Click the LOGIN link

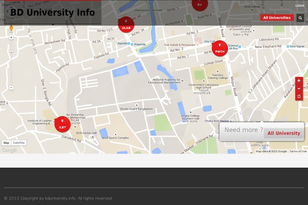(300, 6)
